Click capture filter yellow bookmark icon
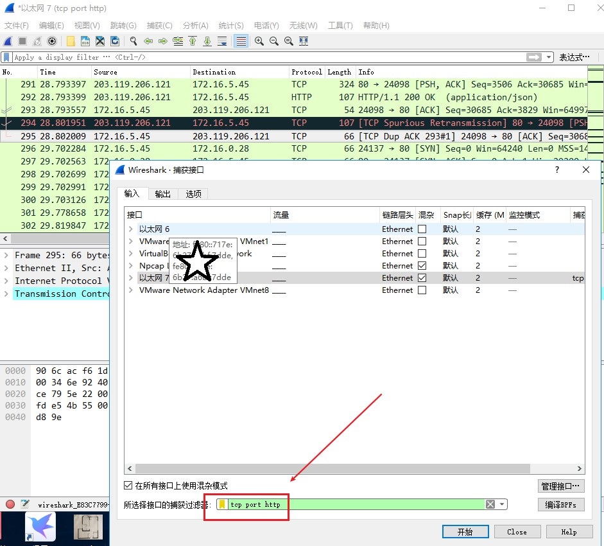 click(222, 504)
